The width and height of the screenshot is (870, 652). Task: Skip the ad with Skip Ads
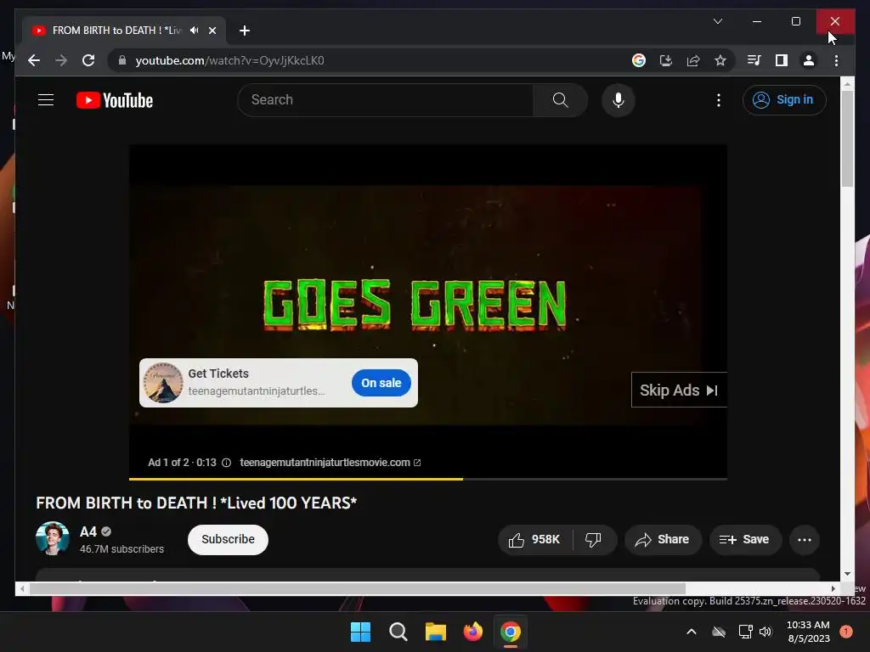point(679,391)
